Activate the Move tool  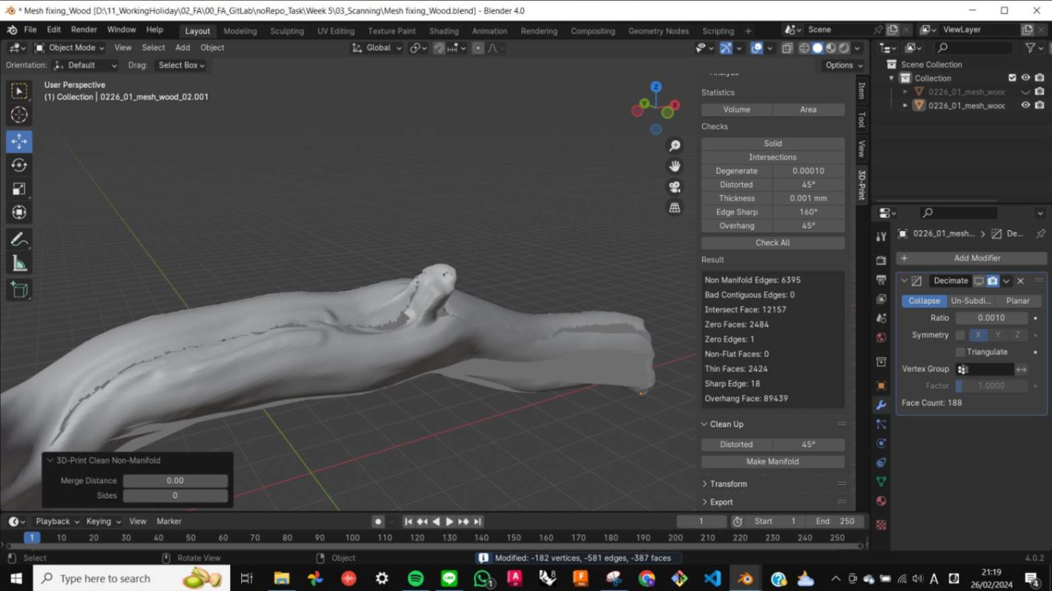pyautogui.click(x=19, y=141)
